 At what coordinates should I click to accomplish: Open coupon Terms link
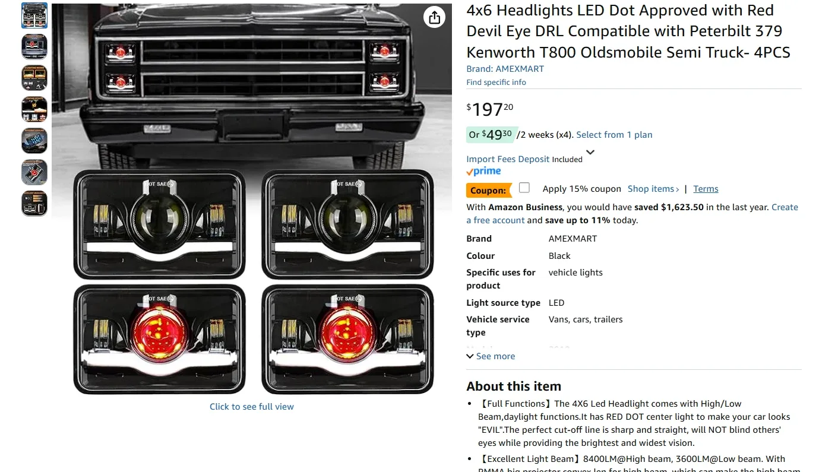pos(706,189)
